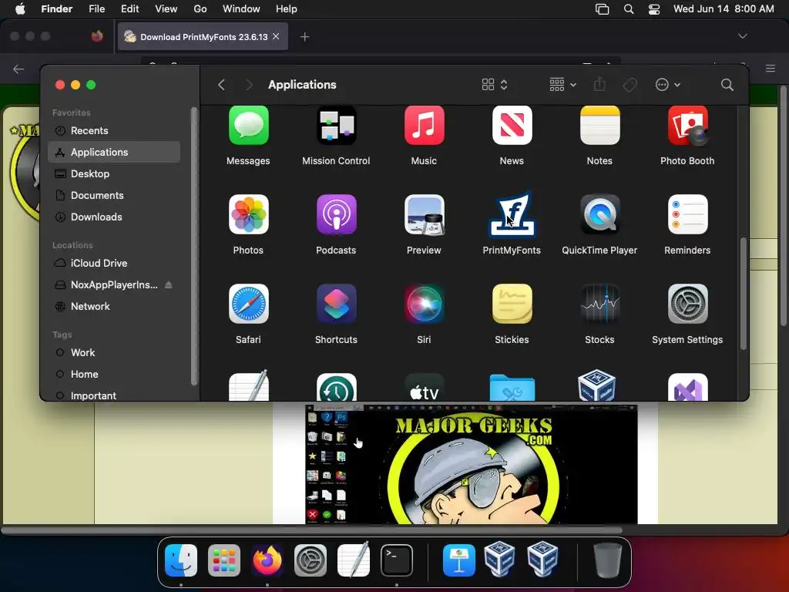The width and height of the screenshot is (789, 592).
Task: Open the Window menu
Action: (x=241, y=9)
